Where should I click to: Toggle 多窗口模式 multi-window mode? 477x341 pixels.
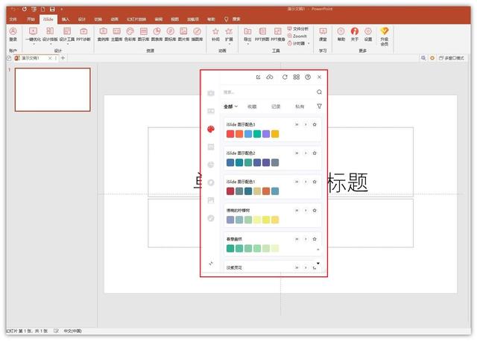click(452, 58)
